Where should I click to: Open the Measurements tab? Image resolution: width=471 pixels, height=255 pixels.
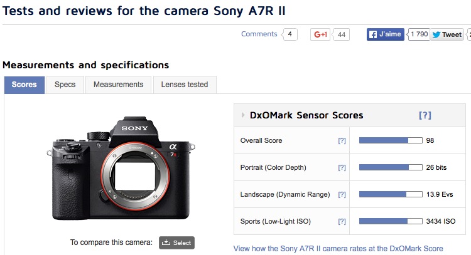(x=118, y=85)
